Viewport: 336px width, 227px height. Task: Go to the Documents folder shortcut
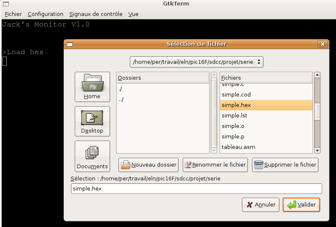tap(92, 156)
